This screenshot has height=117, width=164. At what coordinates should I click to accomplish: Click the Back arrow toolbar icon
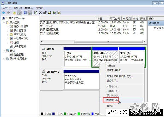(4, 13)
